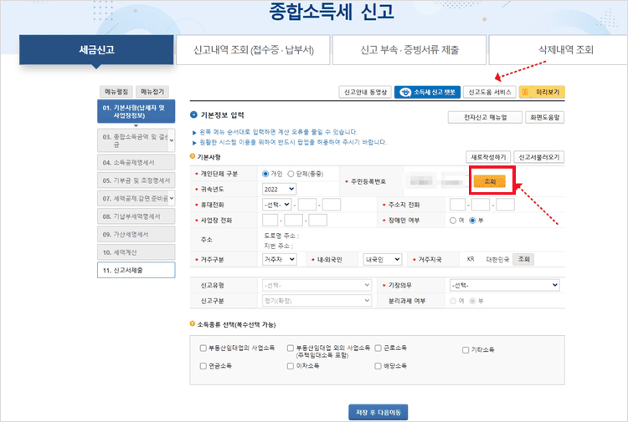The width and height of the screenshot is (628, 422).
Task: Select 단체(종중) radio button
Action: click(291, 174)
